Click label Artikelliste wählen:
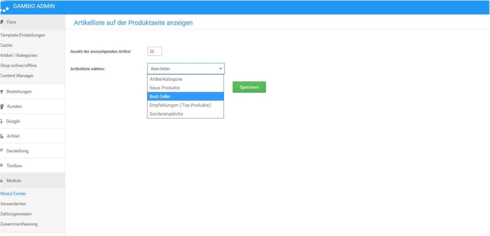 [x=88, y=69]
